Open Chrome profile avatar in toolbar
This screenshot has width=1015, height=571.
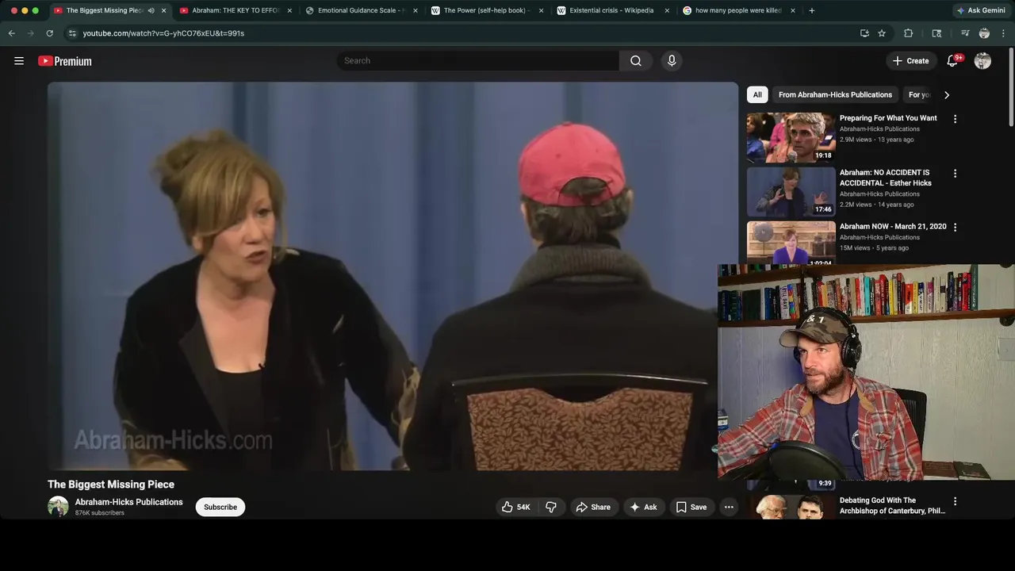pyautogui.click(x=984, y=33)
